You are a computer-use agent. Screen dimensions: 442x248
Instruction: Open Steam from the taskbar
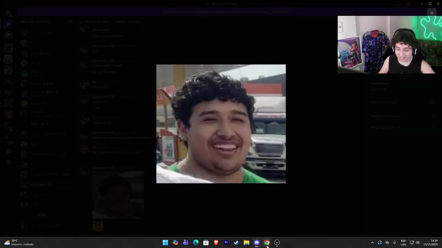click(236, 242)
